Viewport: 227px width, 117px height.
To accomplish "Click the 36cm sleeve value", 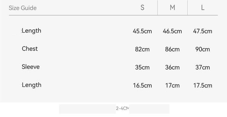I will tap(172, 67).
